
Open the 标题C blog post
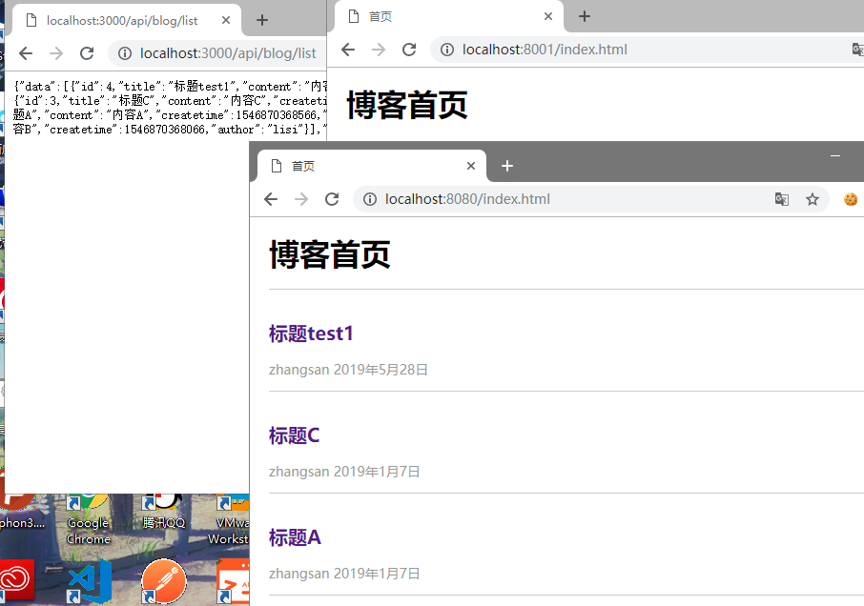click(294, 435)
